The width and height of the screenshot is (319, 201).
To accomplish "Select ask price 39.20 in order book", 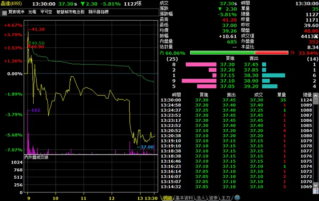I will [x=251, y=87].
